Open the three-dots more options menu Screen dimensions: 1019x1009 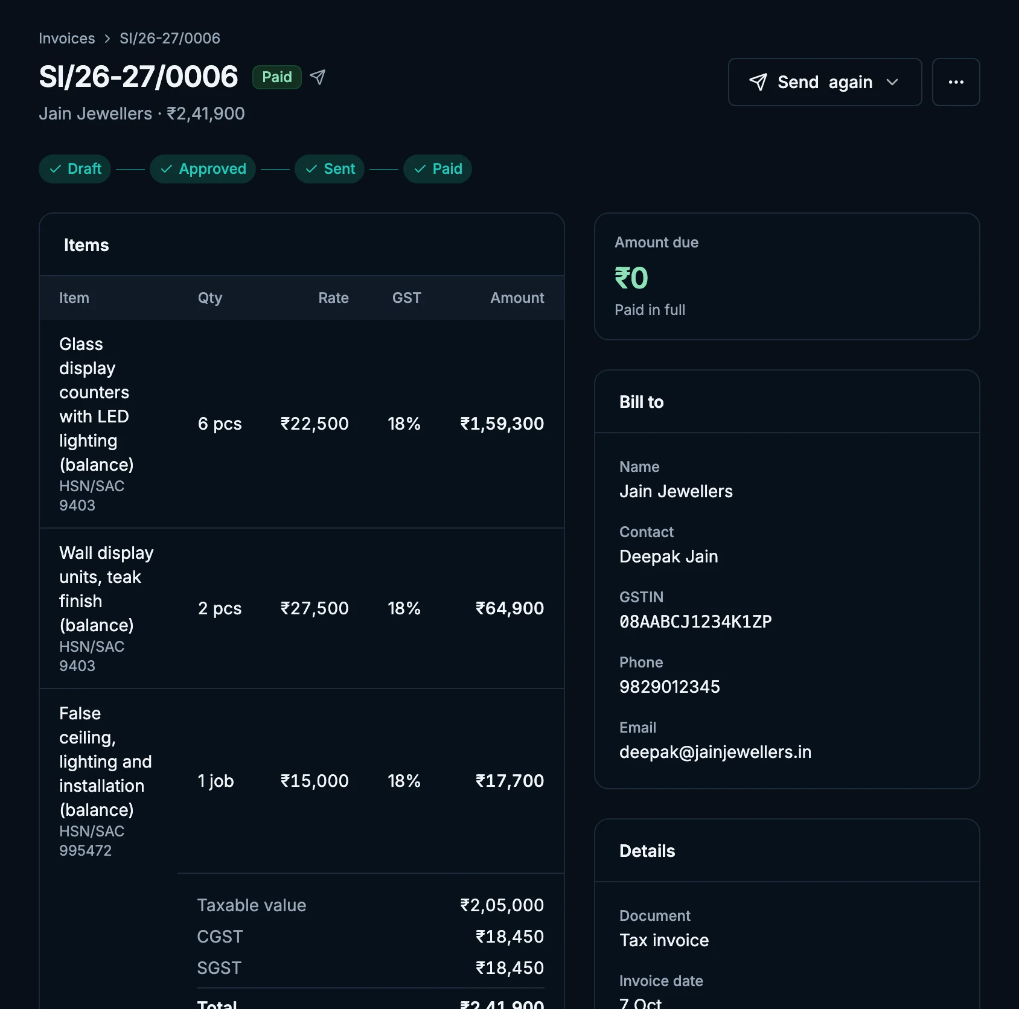click(x=956, y=82)
